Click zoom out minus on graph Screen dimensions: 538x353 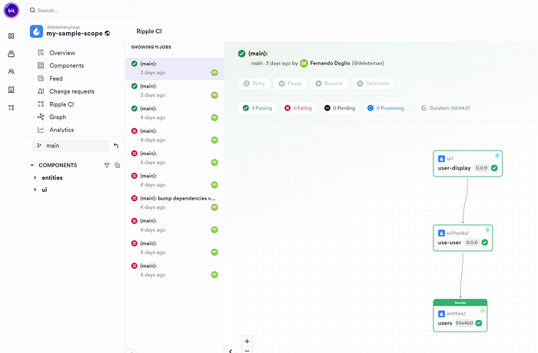247,350
